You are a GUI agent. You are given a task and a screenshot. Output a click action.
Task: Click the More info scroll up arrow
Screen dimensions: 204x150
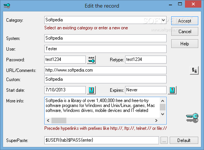162,101
